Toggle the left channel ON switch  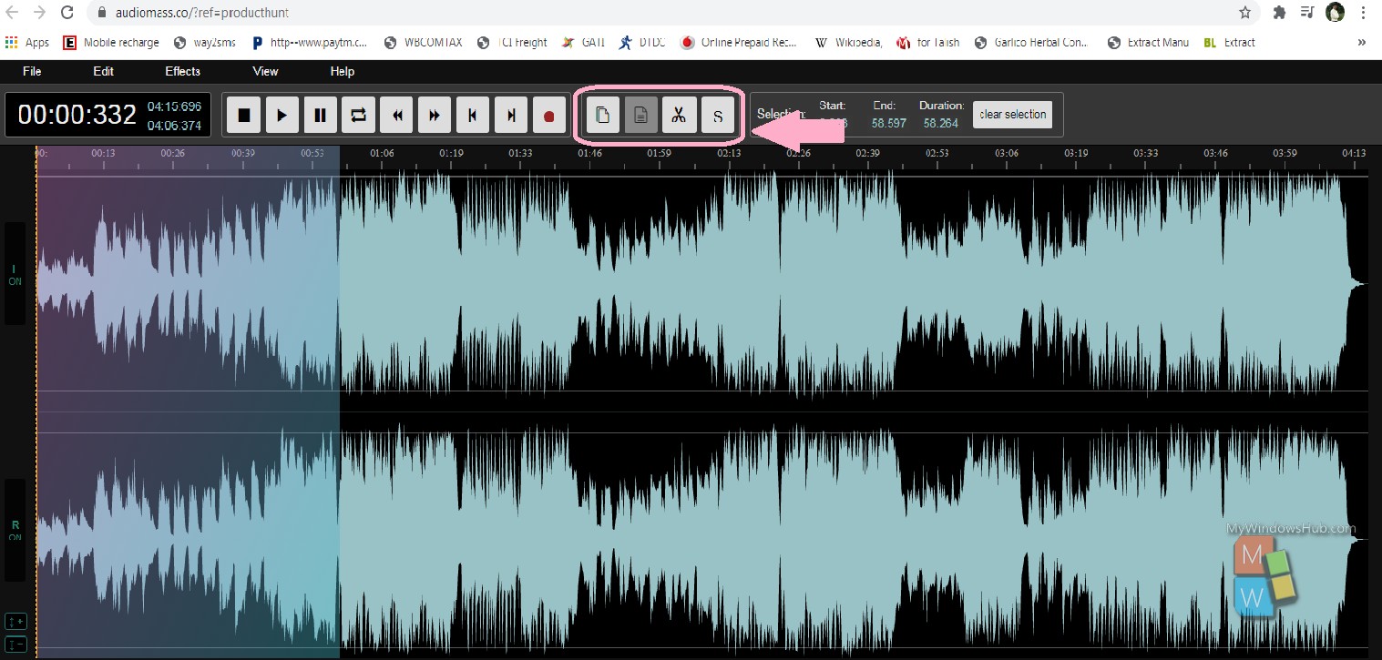click(x=15, y=275)
